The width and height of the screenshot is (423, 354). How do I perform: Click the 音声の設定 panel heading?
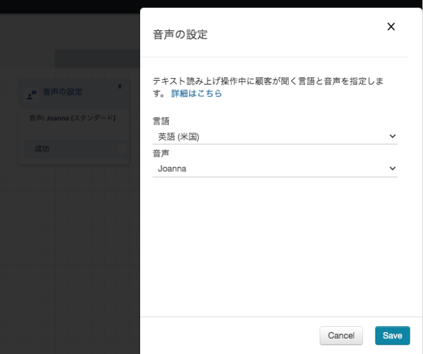(180, 34)
